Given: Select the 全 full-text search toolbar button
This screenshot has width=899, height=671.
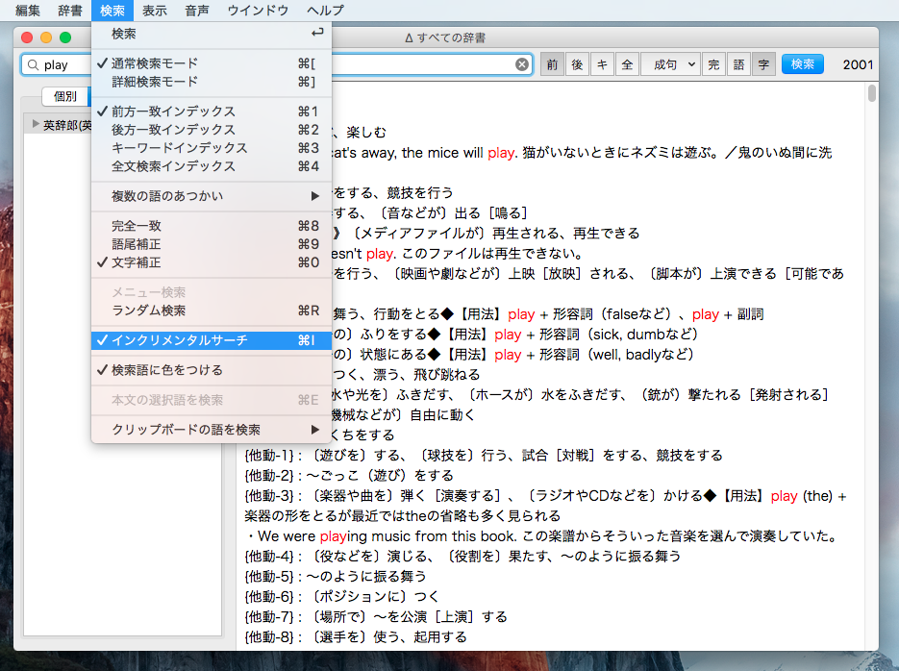Looking at the screenshot, I should (627, 64).
